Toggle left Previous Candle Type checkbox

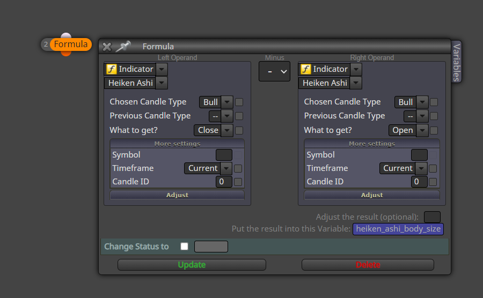[x=239, y=116]
